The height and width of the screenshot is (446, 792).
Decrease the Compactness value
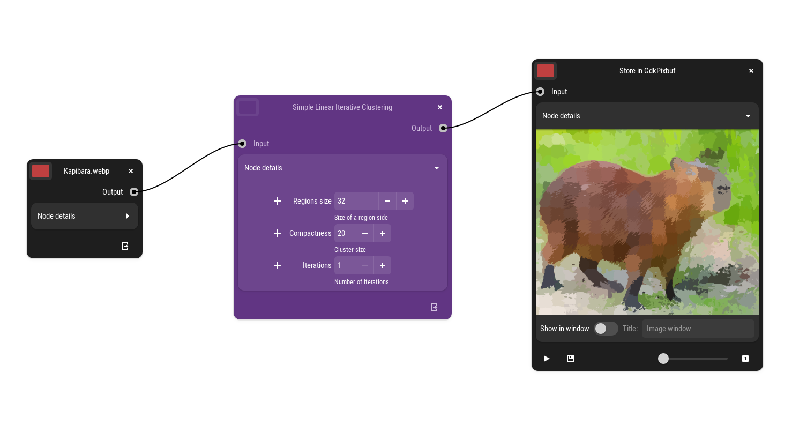tap(365, 233)
